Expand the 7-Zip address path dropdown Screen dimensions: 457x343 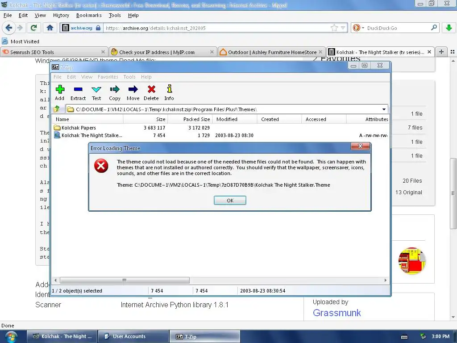pyautogui.click(x=384, y=109)
